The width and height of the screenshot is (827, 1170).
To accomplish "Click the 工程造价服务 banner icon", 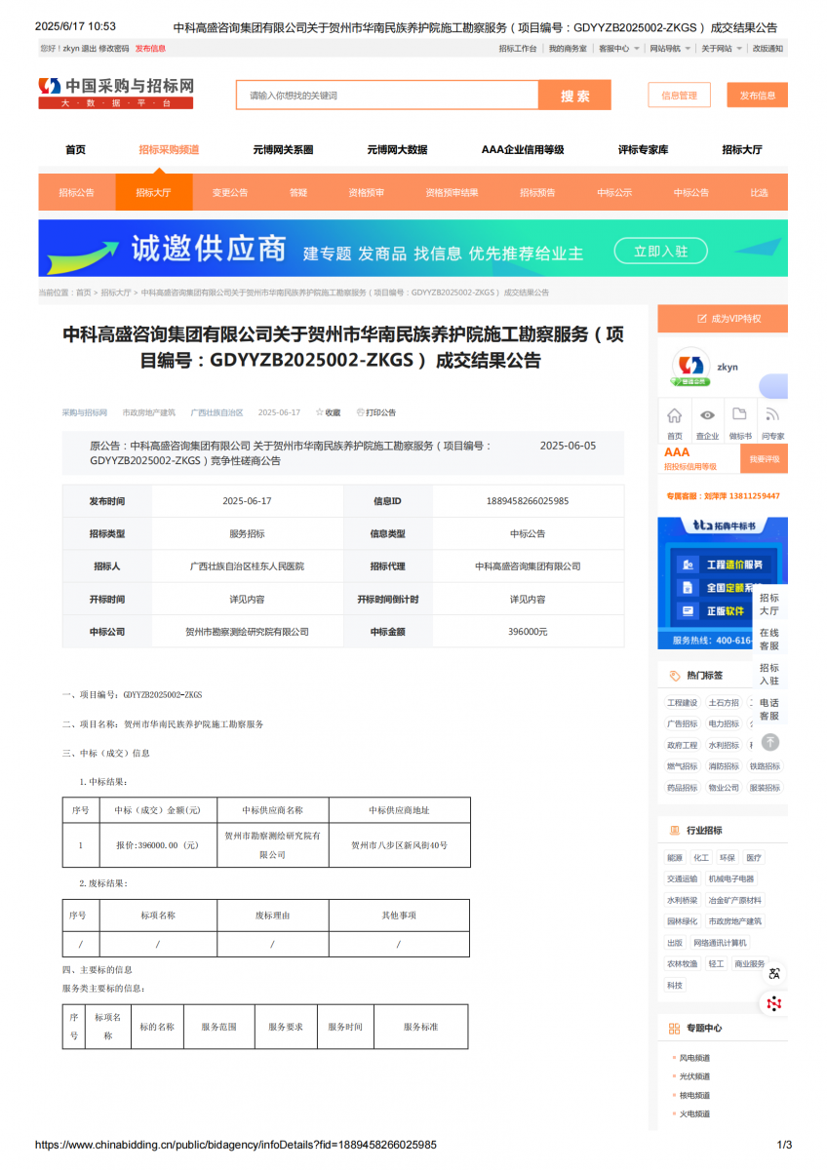I will [x=688, y=565].
